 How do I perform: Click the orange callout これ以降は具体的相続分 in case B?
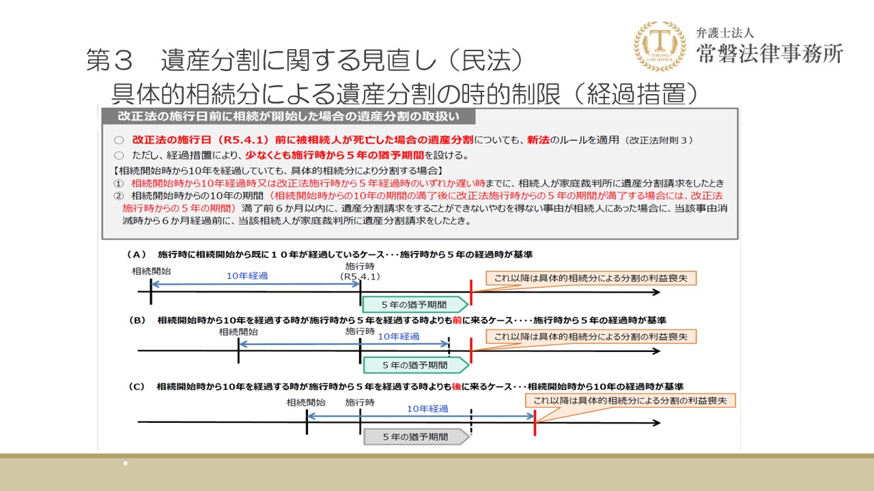pyautogui.click(x=591, y=336)
